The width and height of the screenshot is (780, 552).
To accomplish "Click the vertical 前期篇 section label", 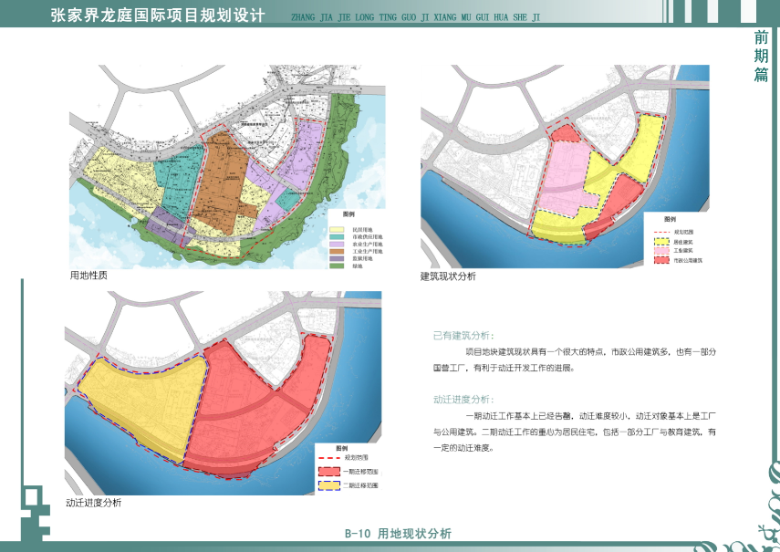I will tap(761, 57).
